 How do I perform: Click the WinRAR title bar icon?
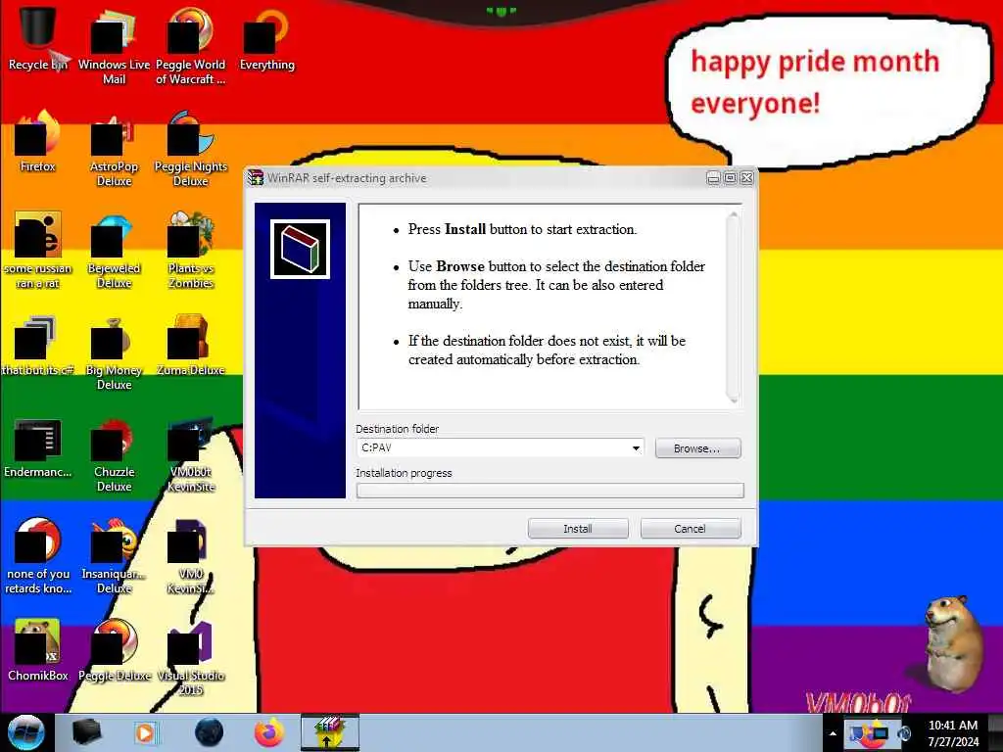point(256,178)
